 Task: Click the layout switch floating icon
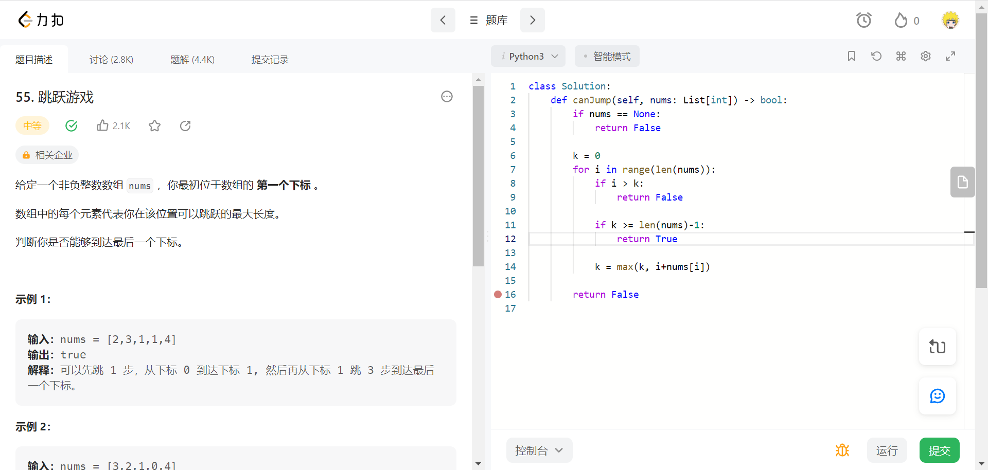coord(938,347)
